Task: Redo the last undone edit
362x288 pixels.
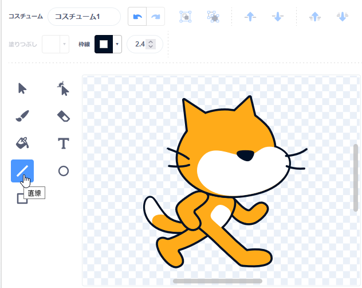Action: [x=155, y=17]
